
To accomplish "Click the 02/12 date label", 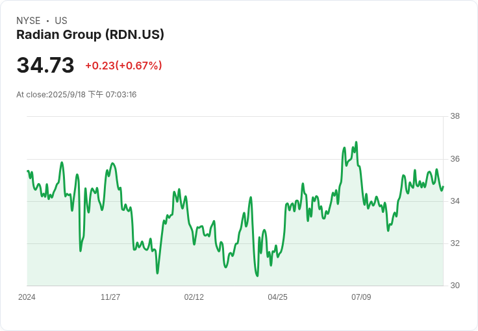I will 194,297.
